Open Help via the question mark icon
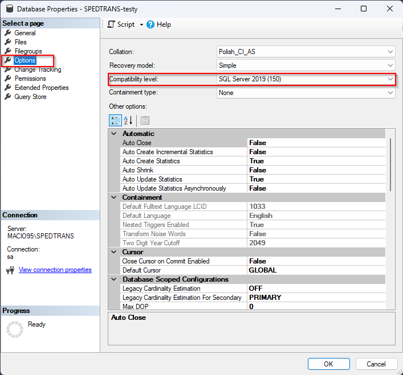The height and width of the screenshot is (375, 403). [x=150, y=24]
